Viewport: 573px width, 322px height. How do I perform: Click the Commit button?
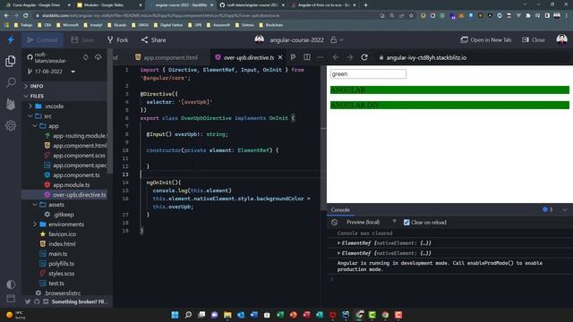click(42, 39)
